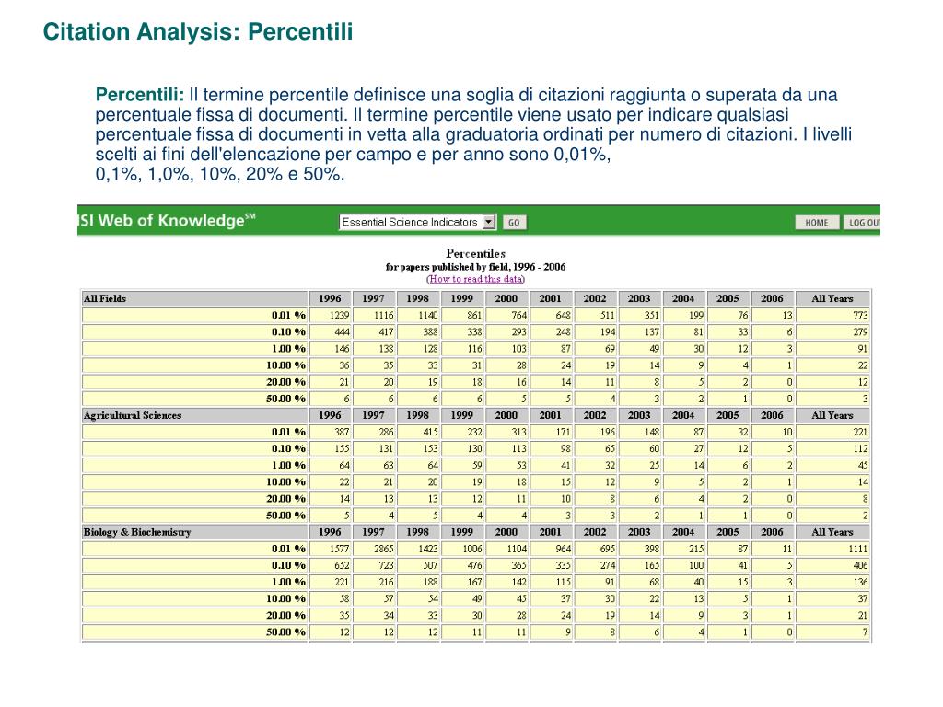Click the bold 'Percentili:' paragraph heading
The width and height of the screenshot is (943, 707).
point(140,95)
